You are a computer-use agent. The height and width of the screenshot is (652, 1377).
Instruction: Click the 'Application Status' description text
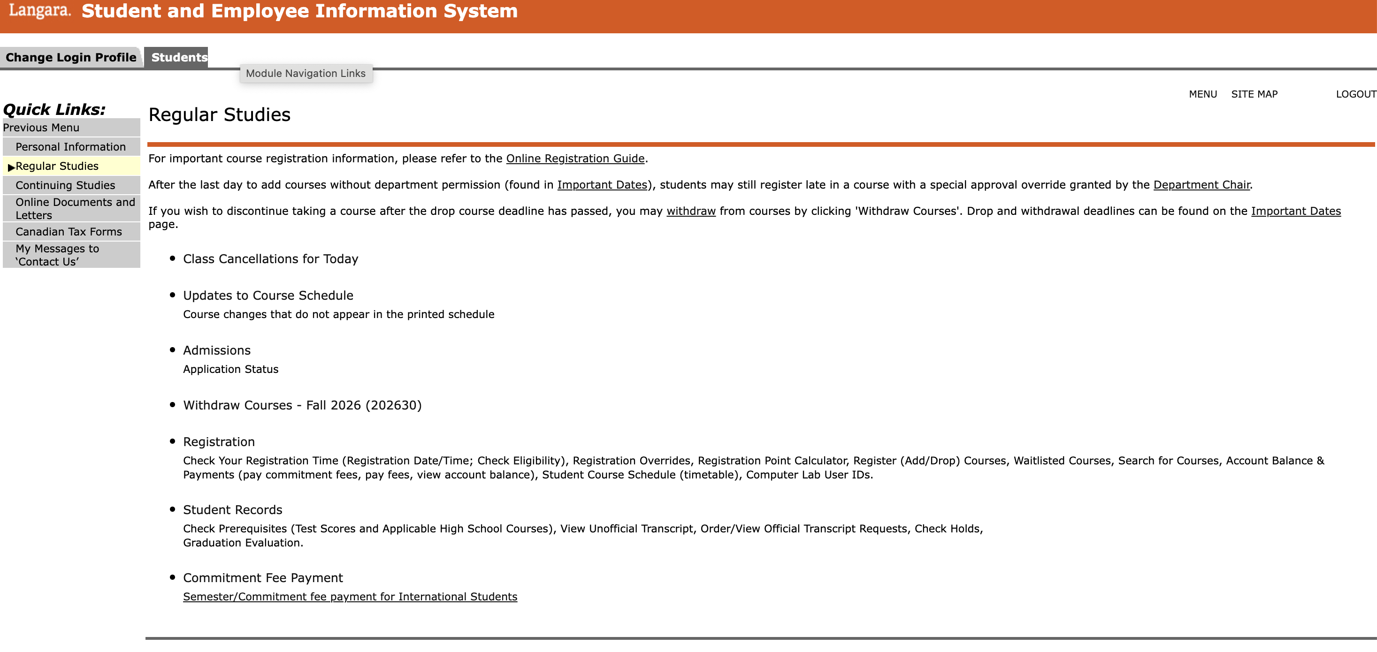point(230,369)
